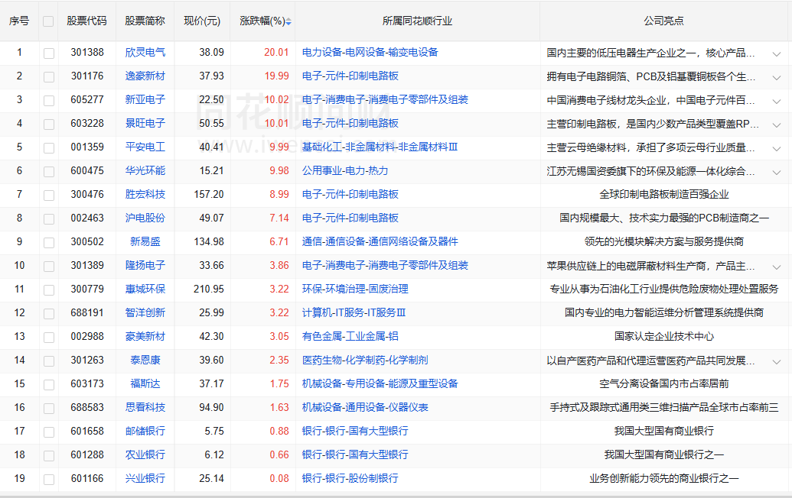The width and height of the screenshot is (792, 498).
Task: Expand company highlights for 欣灵电气
Action: point(777,54)
